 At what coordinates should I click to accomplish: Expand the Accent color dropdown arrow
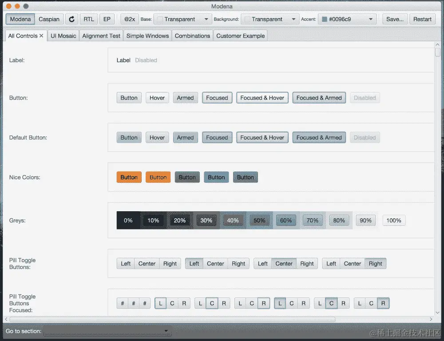pos(371,19)
